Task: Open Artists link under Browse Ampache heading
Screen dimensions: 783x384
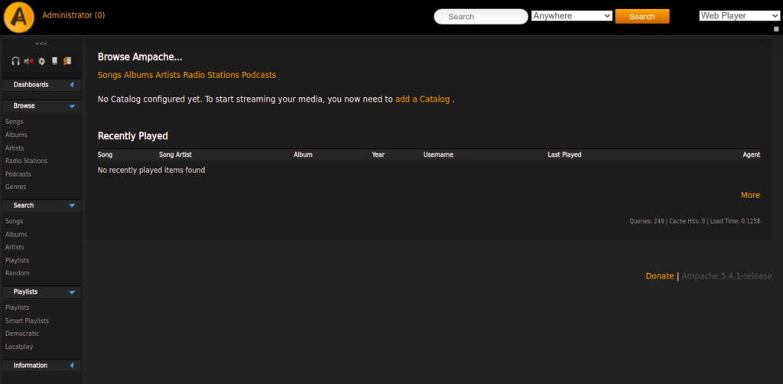Action: pyautogui.click(x=167, y=75)
